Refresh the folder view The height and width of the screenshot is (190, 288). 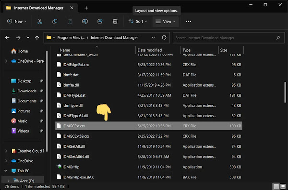(x=164, y=37)
